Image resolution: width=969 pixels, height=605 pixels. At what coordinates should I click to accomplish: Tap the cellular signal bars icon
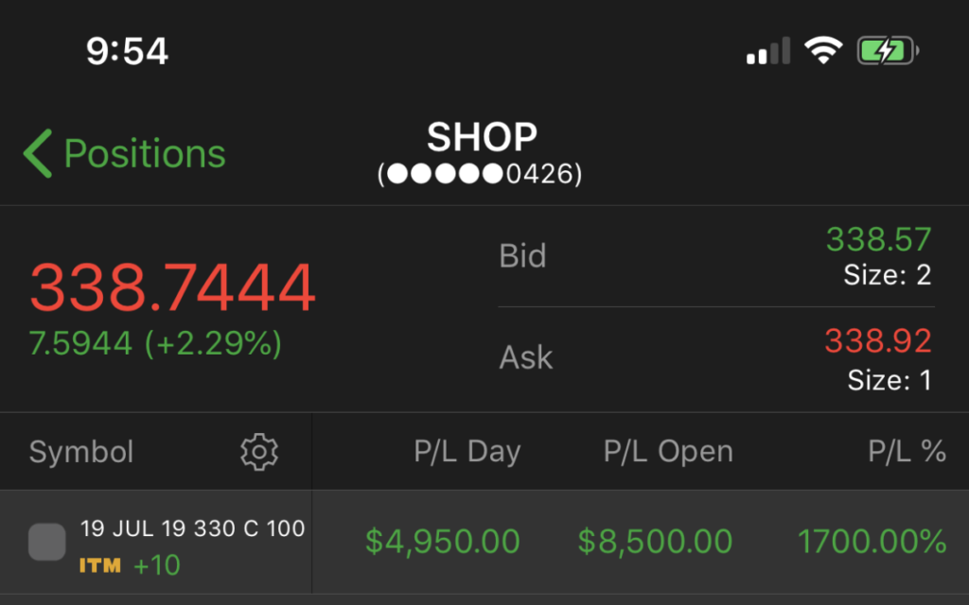tap(767, 51)
